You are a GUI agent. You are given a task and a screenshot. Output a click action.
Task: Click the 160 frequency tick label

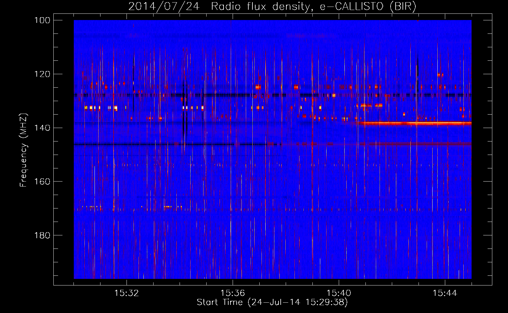click(42, 182)
